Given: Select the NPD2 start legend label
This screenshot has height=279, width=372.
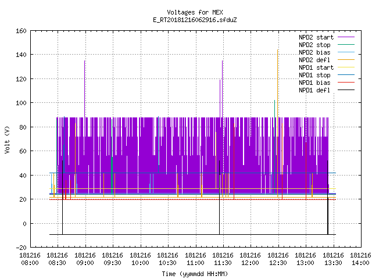Looking at the screenshot, I should pyautogui.click(x=316, y=37).
